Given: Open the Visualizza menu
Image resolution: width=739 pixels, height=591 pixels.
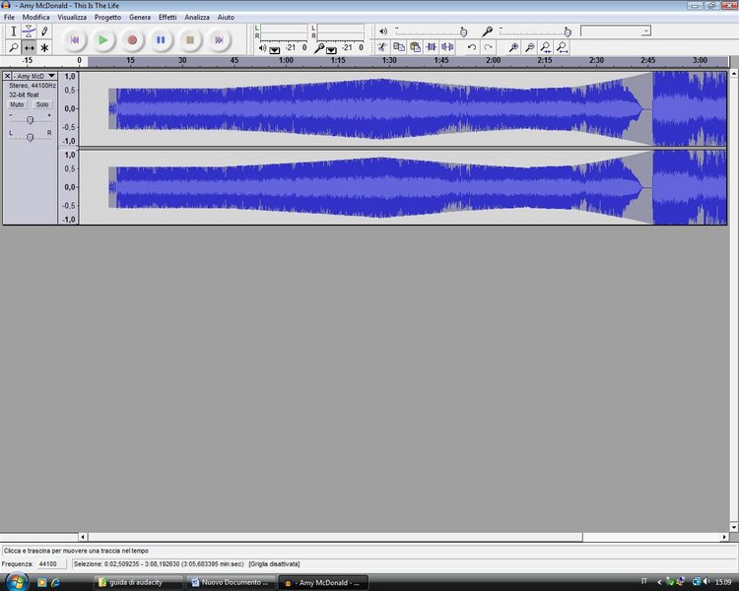Looking at the screenshot, I should click(72, 17).
